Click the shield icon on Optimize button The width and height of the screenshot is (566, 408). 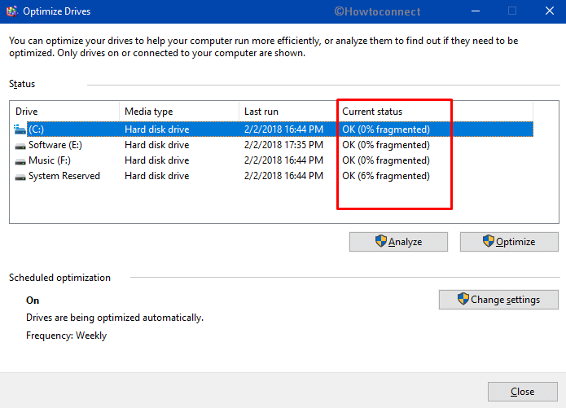click(488, 241)
